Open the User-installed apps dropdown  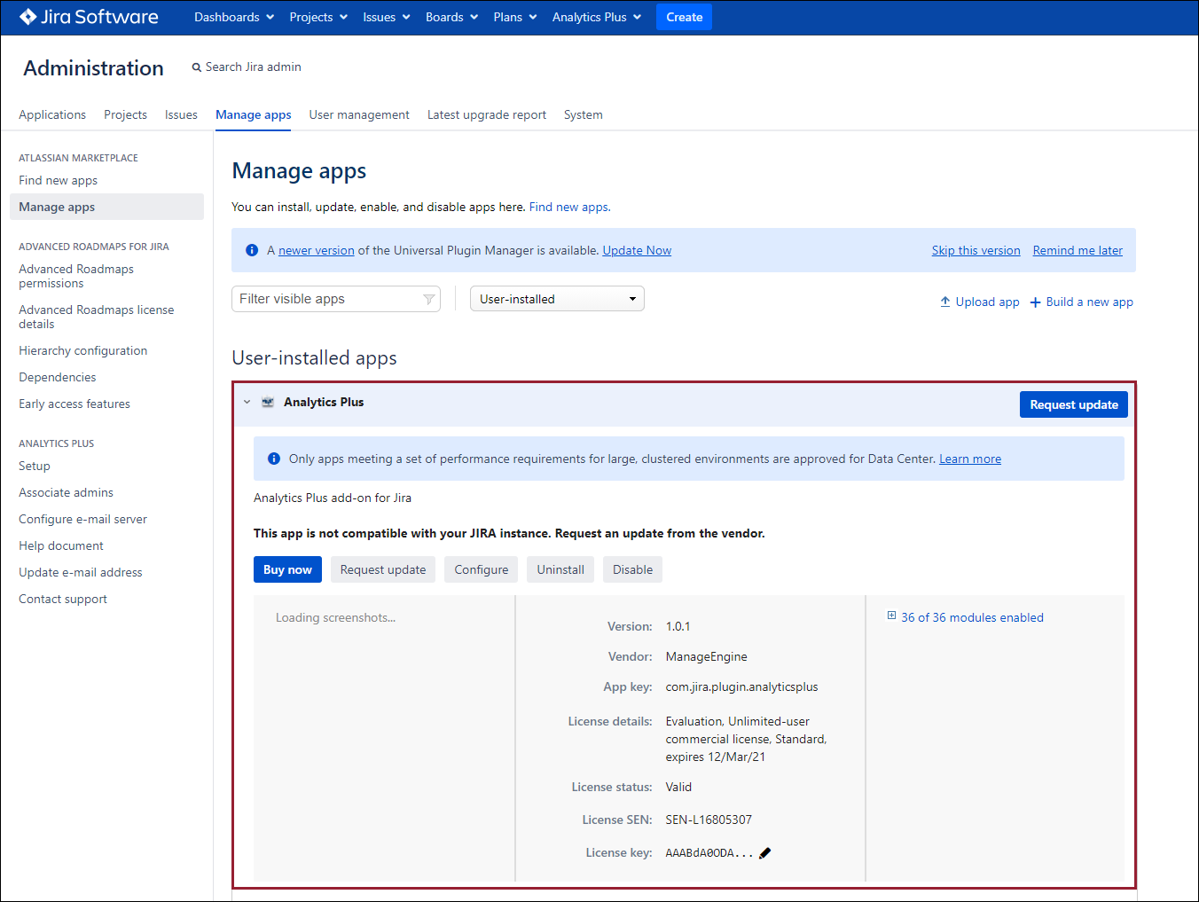557,299
